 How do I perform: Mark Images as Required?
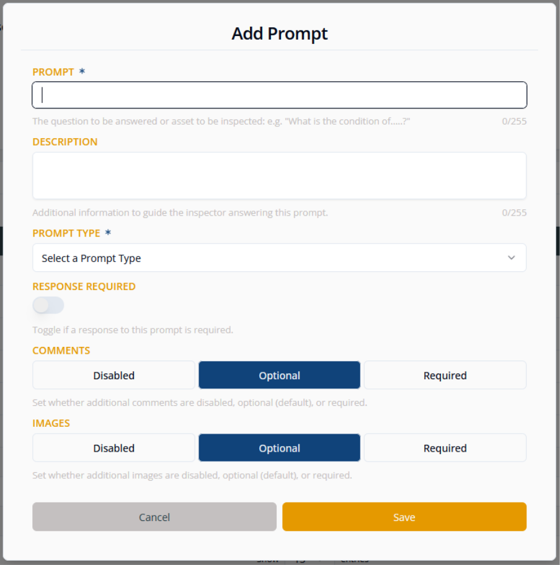(445, 449)
